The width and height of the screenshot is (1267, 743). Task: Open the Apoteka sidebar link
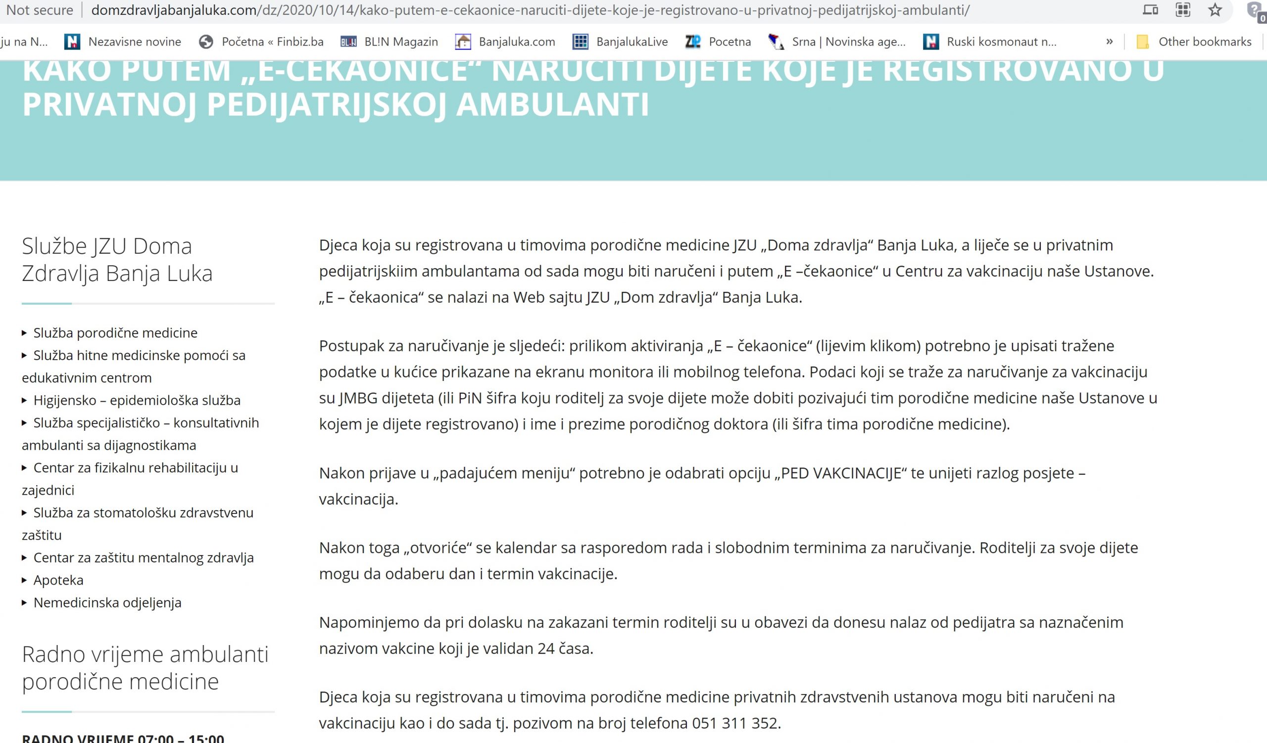58,580
